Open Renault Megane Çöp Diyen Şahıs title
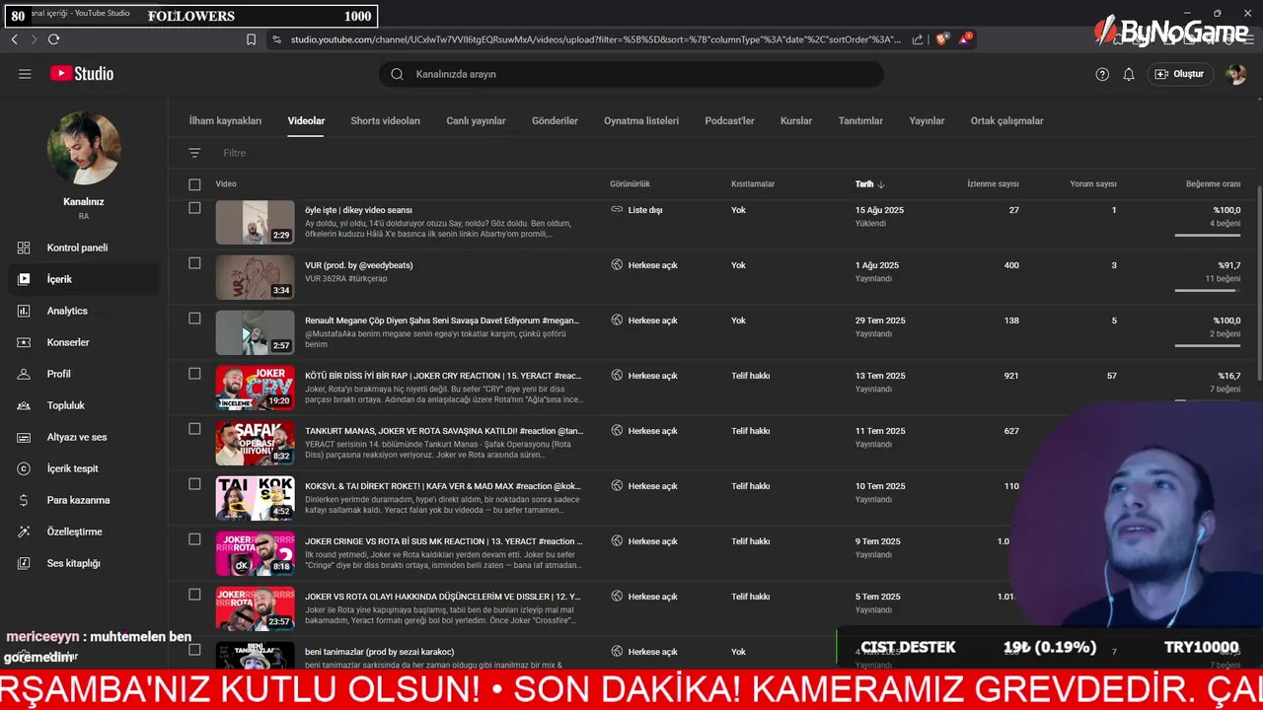 (442, 320)
